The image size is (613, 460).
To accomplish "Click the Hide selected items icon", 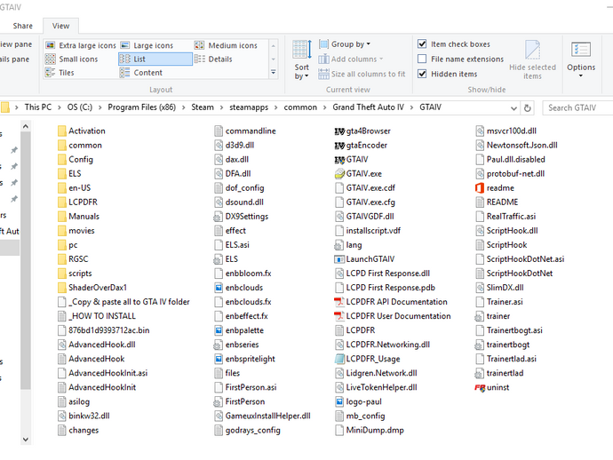I will [532, 50].
